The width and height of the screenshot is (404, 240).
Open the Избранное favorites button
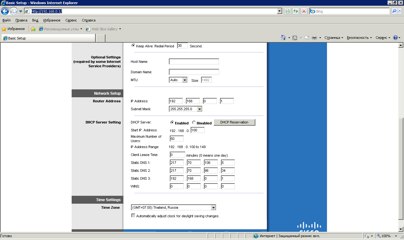pyautogui.click(x=13, y=29)
